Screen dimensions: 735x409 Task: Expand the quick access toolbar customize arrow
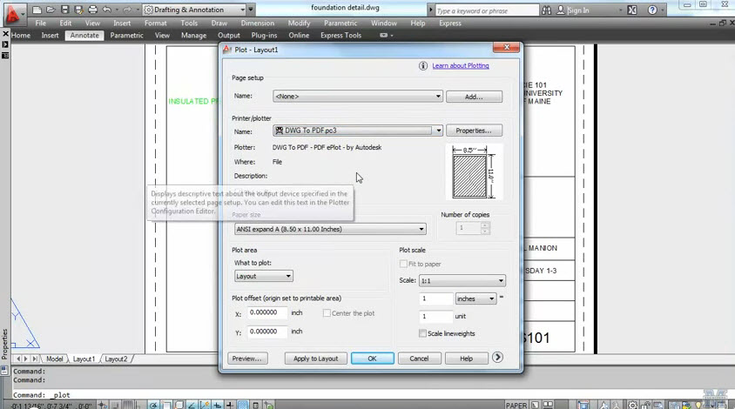point(252,10)
